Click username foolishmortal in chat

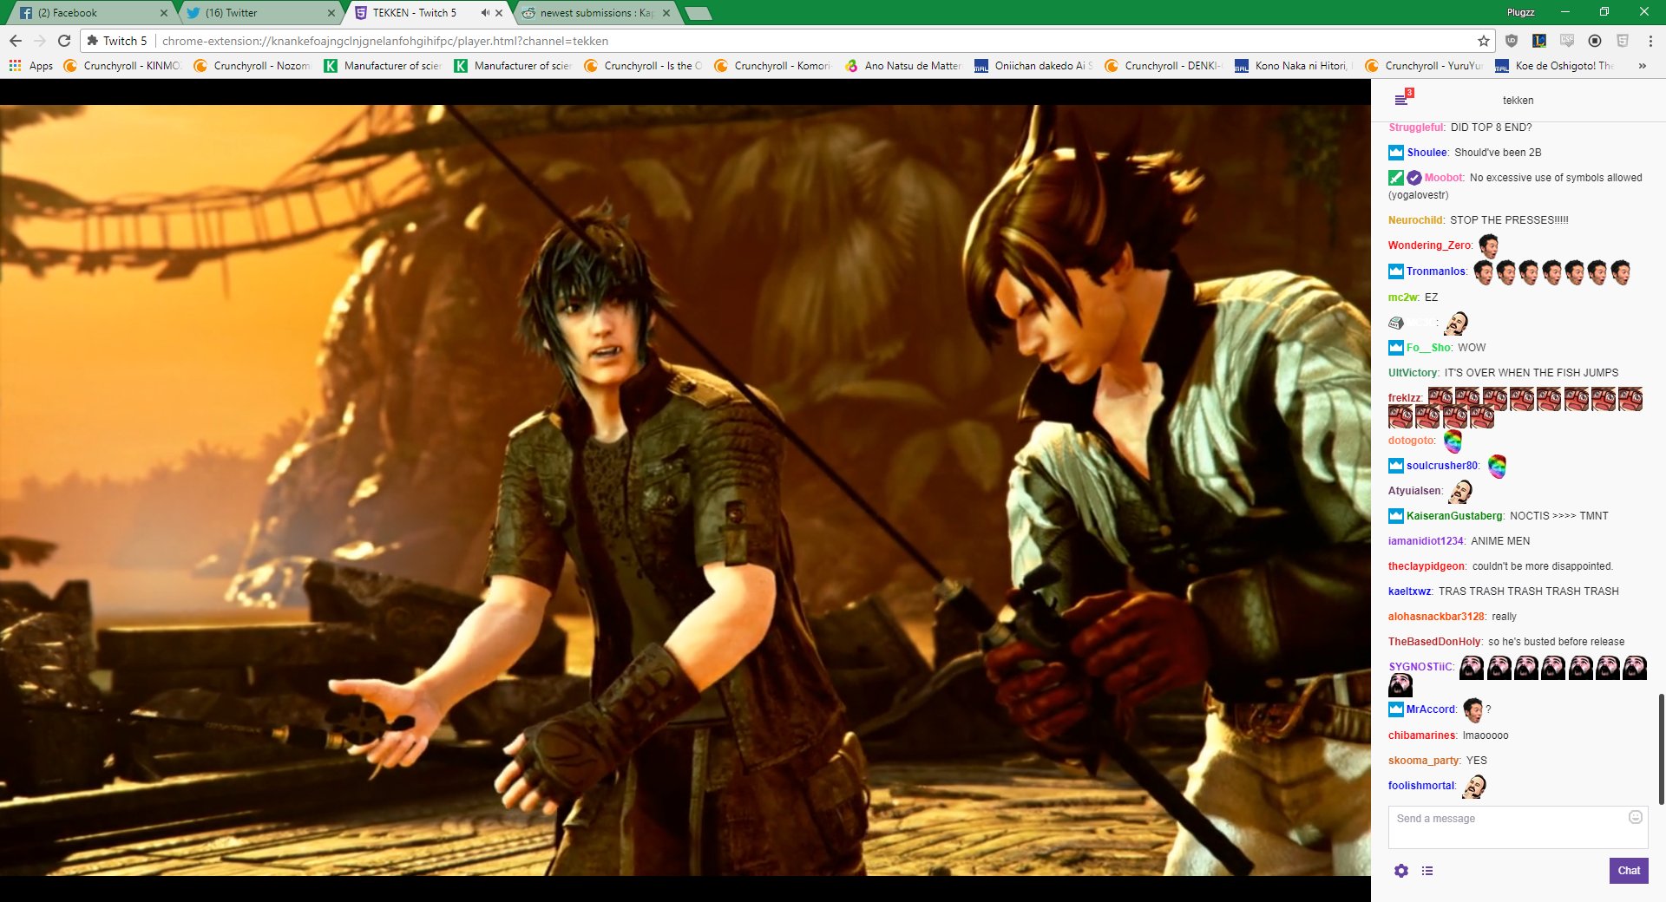point(1421,786)
